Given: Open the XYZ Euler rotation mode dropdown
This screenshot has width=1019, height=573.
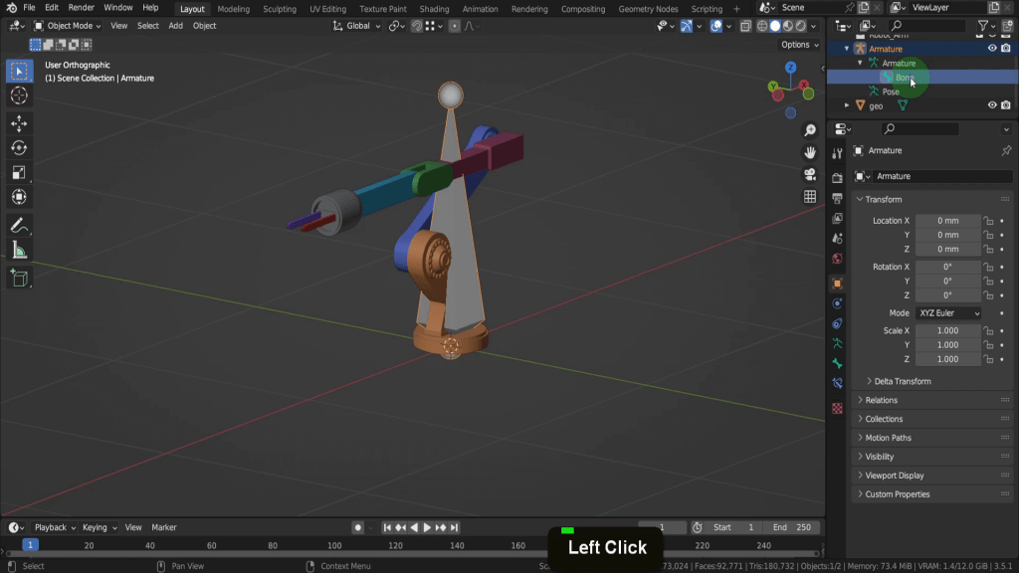Looking at the screenshot, I should pos(948,313).
